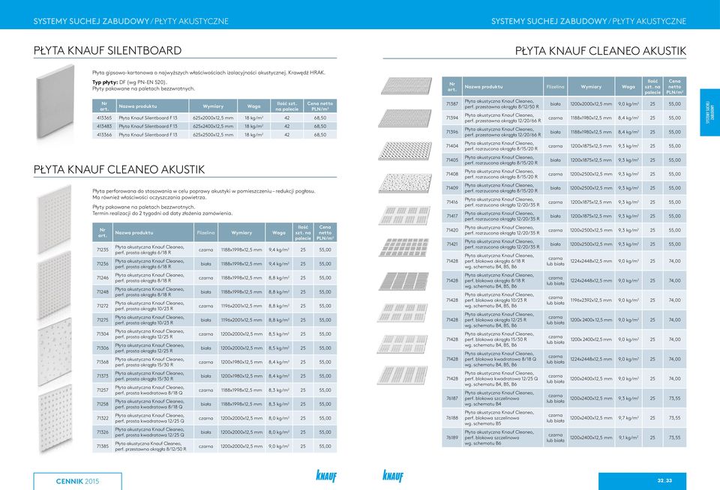This screenshot has width=720, height=490.
Task: Select article number '71417'
Action: pos(451,216)
